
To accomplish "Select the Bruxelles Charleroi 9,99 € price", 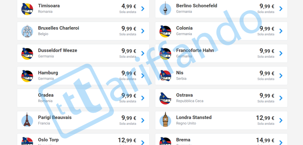I will pos(129,29).
